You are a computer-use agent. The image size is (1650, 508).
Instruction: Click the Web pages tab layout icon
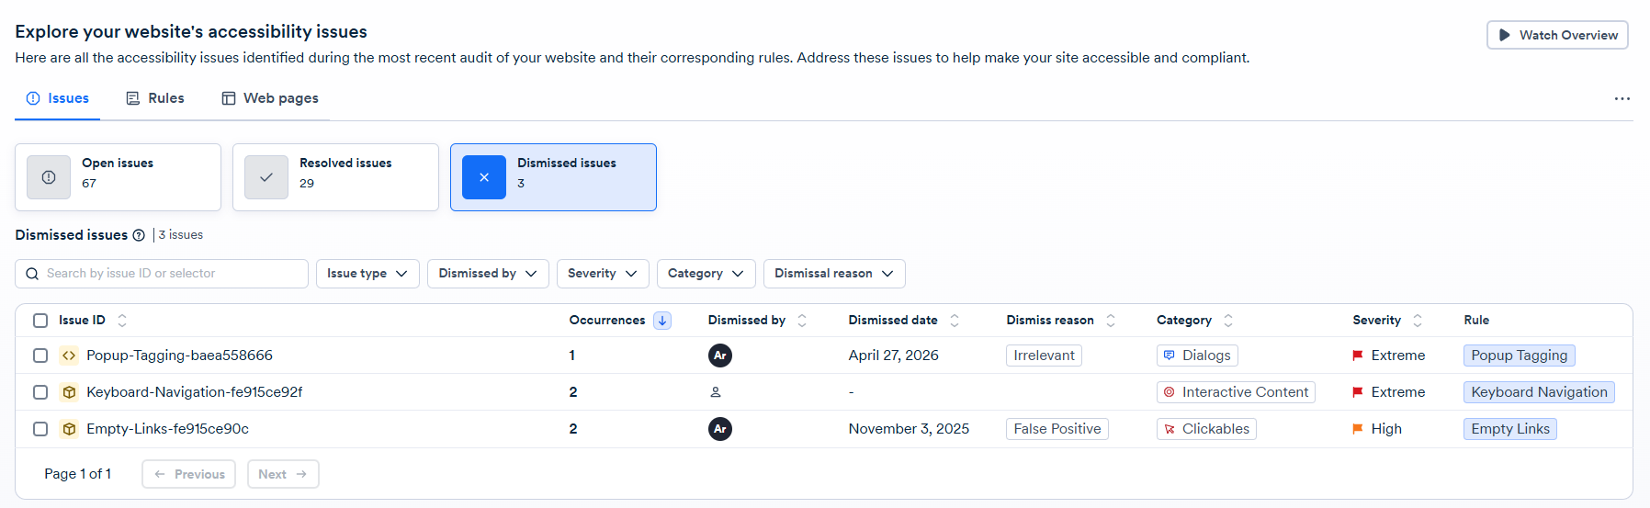pyautogui.click(x=229, y=98)
